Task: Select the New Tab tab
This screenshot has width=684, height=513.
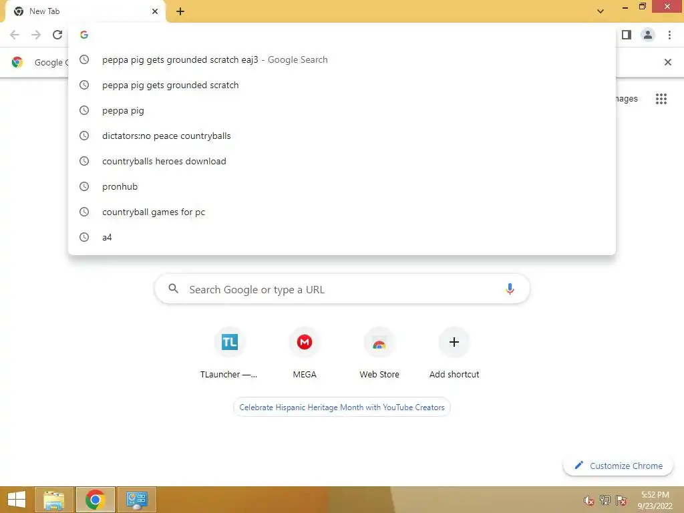Action: tap(85, 11)
